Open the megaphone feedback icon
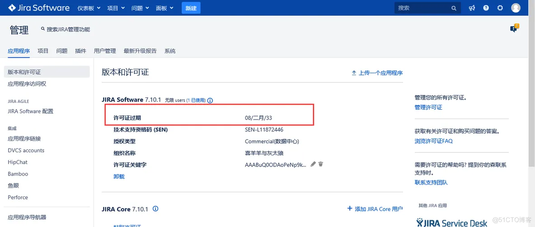 point(472,8)
